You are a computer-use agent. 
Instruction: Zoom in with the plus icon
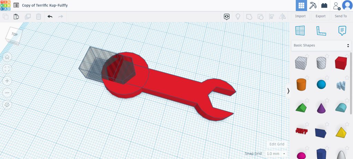click(7, 81)
